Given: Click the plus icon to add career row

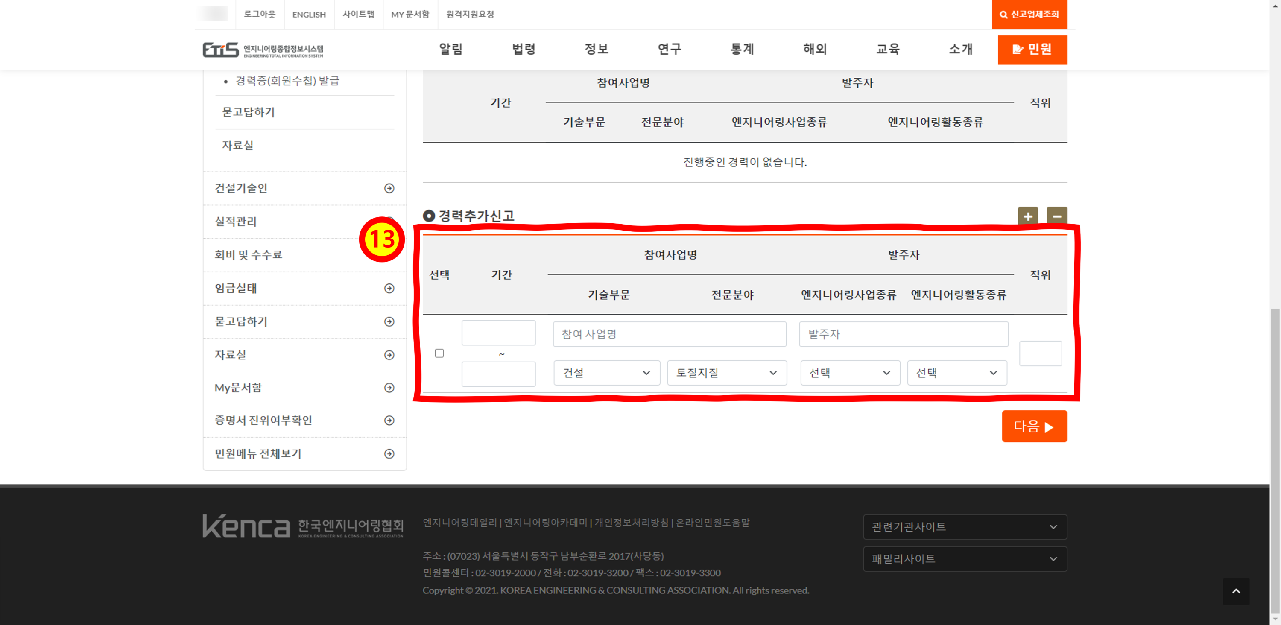Looking at the screenshot, I should pos(1027,216).
